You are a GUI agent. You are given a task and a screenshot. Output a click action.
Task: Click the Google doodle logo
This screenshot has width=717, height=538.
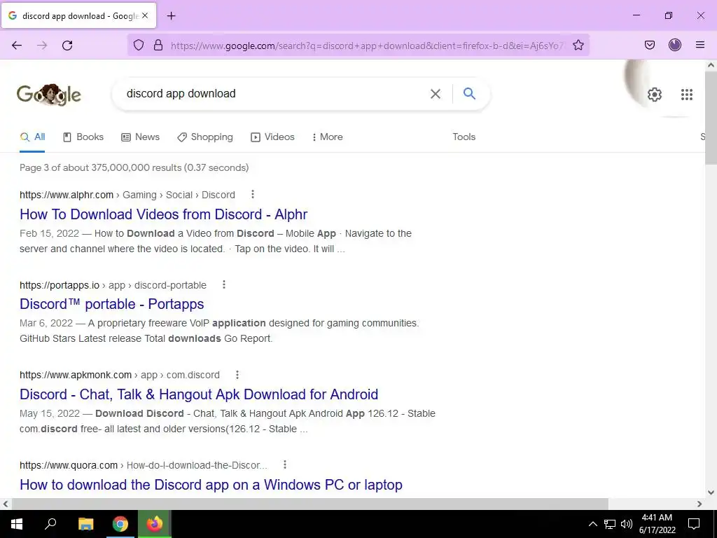[49, 95]
